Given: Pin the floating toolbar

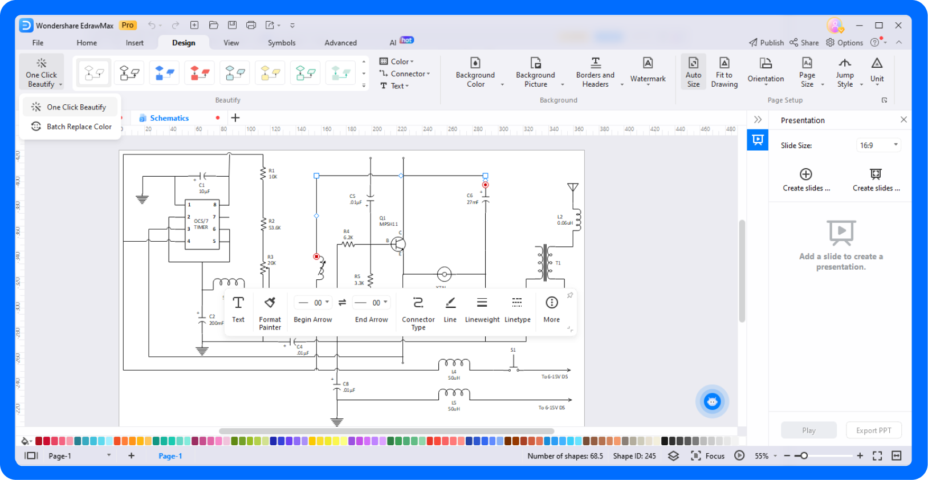Looking at the screenshot, I should click(x=569, y=295).
